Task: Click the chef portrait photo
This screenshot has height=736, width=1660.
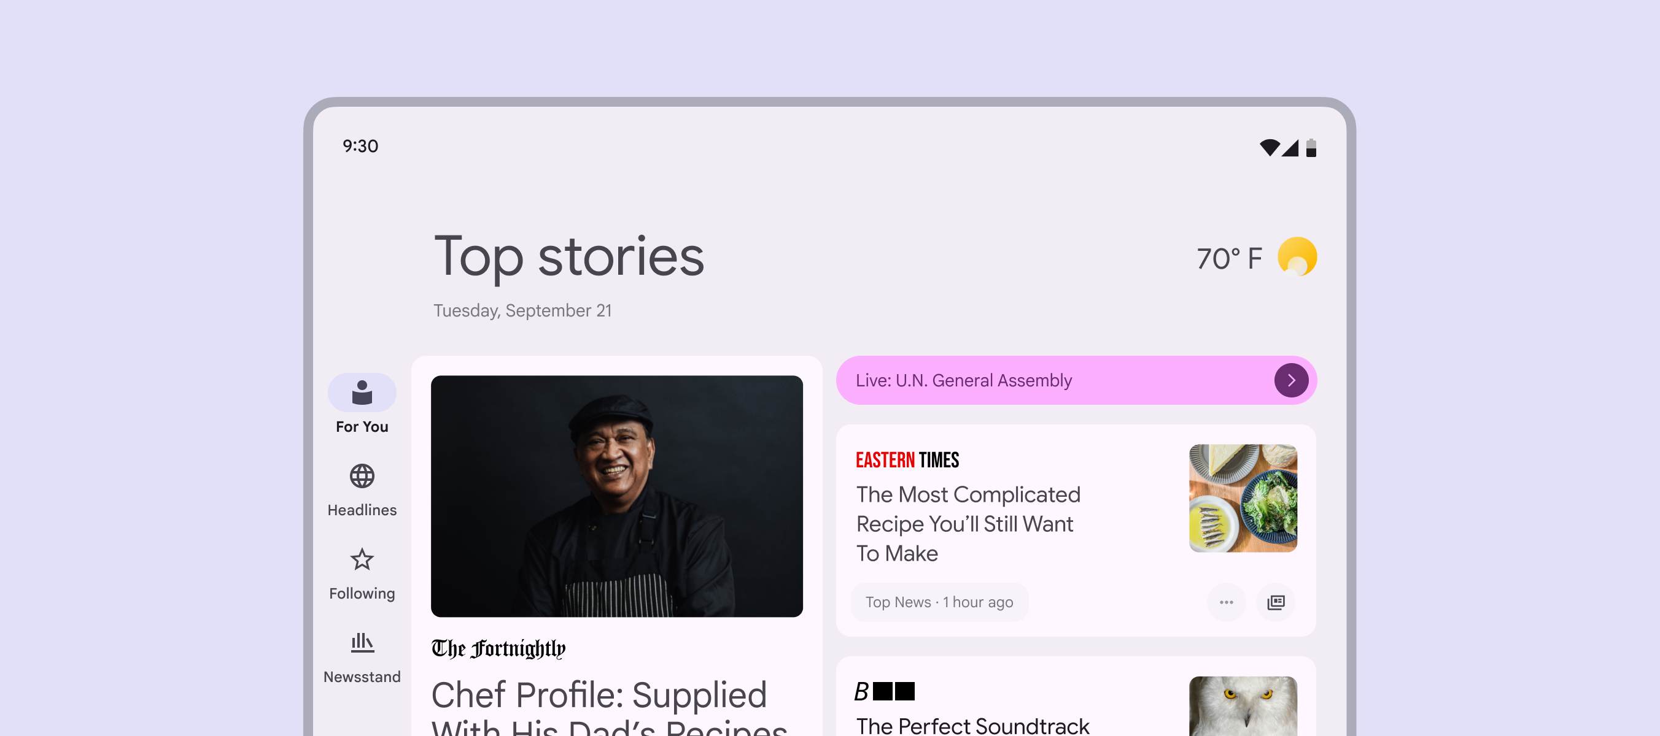Action: point(617,496)
